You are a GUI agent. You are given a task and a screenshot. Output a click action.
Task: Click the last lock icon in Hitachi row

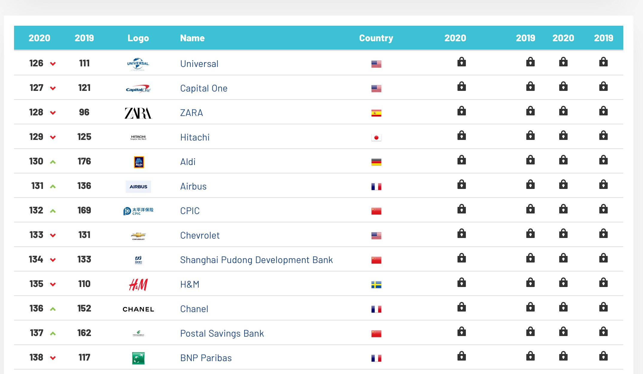coord(604,135)
